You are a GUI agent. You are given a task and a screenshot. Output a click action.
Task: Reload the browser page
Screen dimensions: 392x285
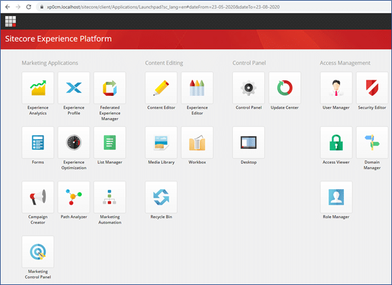[x=29, y=7]
